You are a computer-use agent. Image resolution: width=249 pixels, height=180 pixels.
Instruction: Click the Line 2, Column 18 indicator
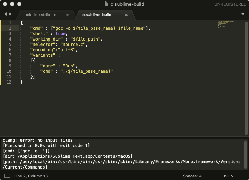click(x=30, y=176)
